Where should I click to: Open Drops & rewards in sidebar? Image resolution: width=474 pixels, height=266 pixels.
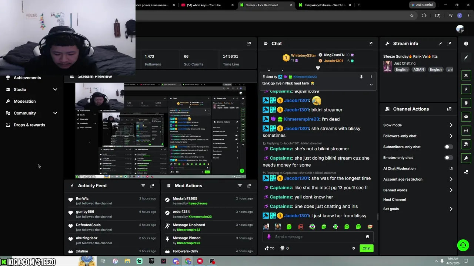point(29,125)
